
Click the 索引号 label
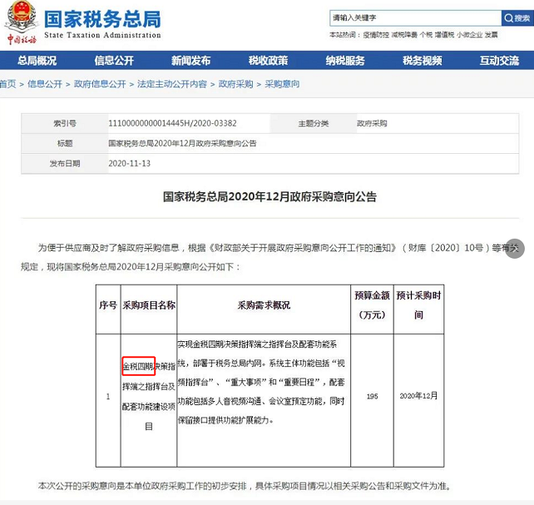pos(65,123)
